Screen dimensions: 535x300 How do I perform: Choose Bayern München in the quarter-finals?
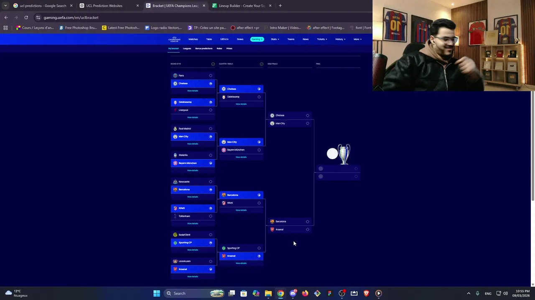(241, 150)
